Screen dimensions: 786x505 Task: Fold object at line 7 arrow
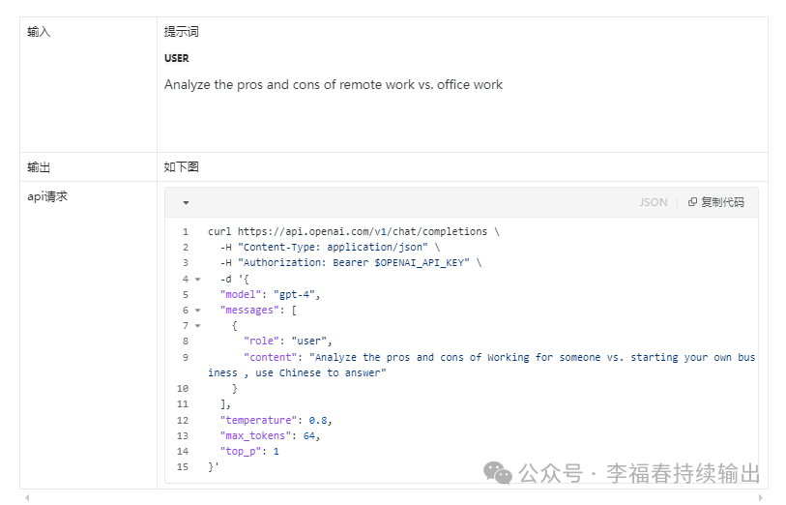pos(197,326)
